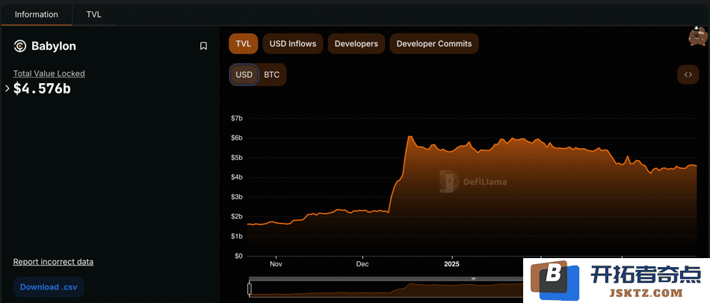Click the $0 axis label
This screenshot has height=303, width=710.
(x=238, y=256)
